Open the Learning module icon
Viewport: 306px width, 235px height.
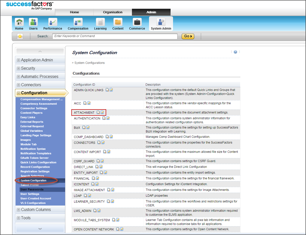100,22
